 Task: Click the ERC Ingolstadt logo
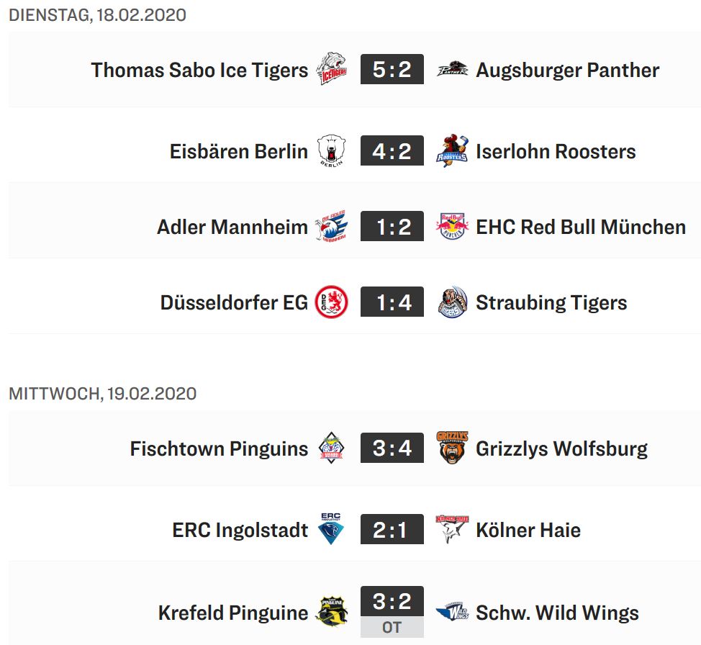(x=331, y=529)
